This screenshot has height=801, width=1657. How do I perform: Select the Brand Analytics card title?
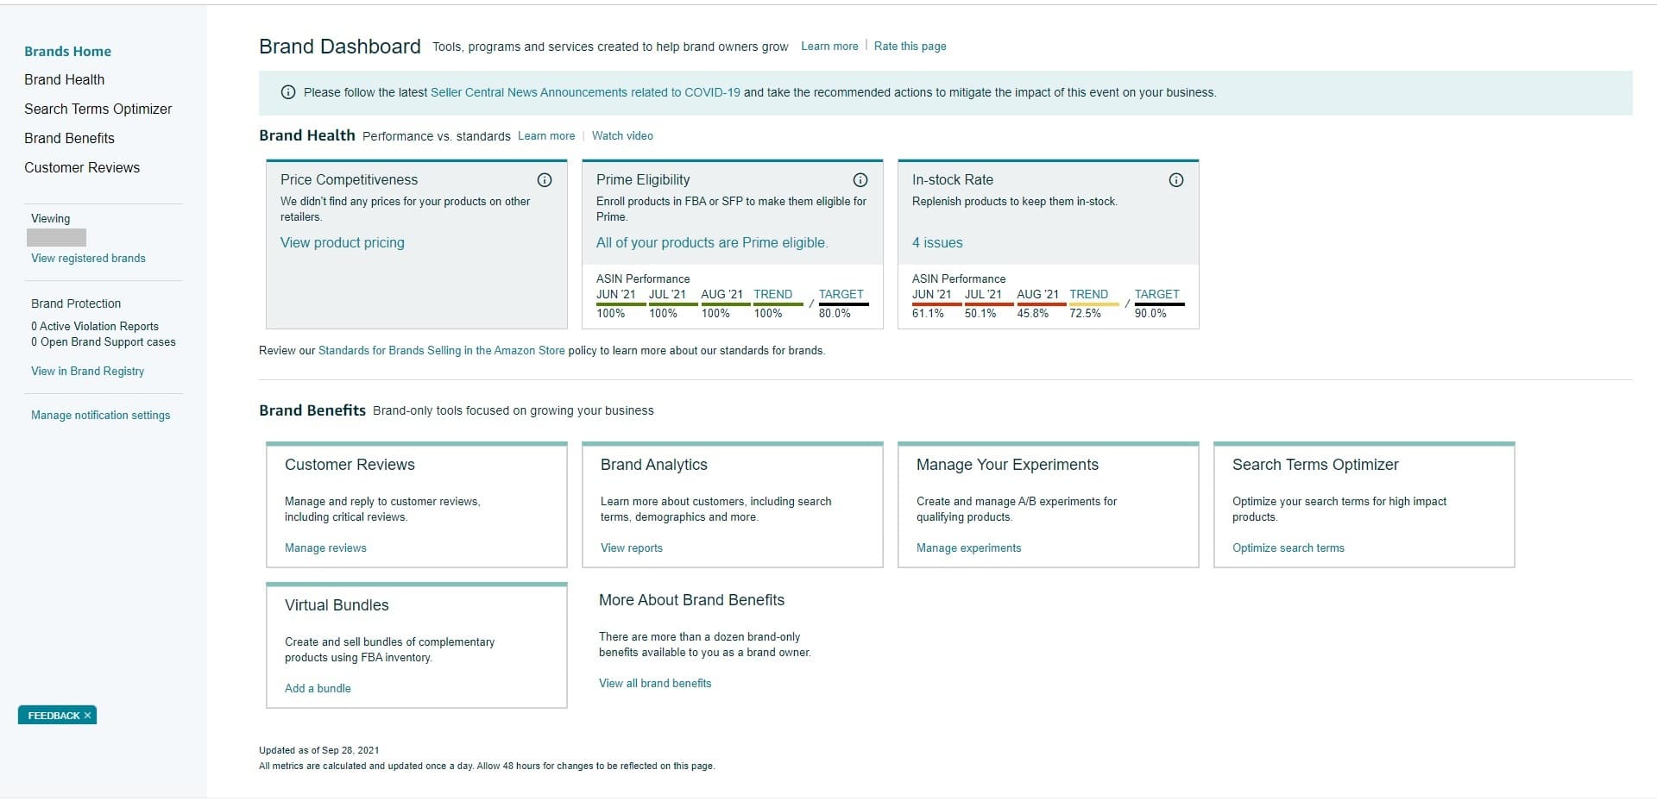tap(653, 465)
